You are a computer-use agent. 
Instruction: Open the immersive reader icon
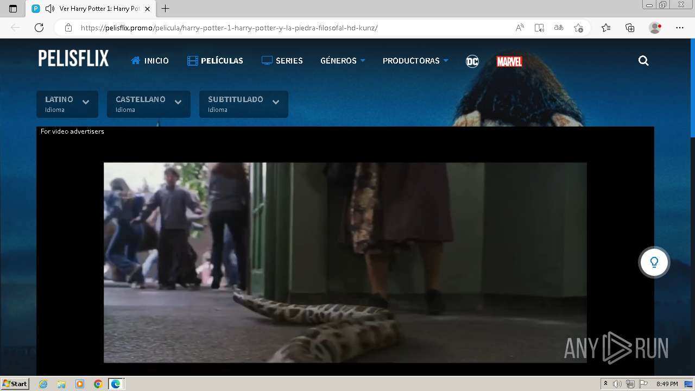click(539, 28)
